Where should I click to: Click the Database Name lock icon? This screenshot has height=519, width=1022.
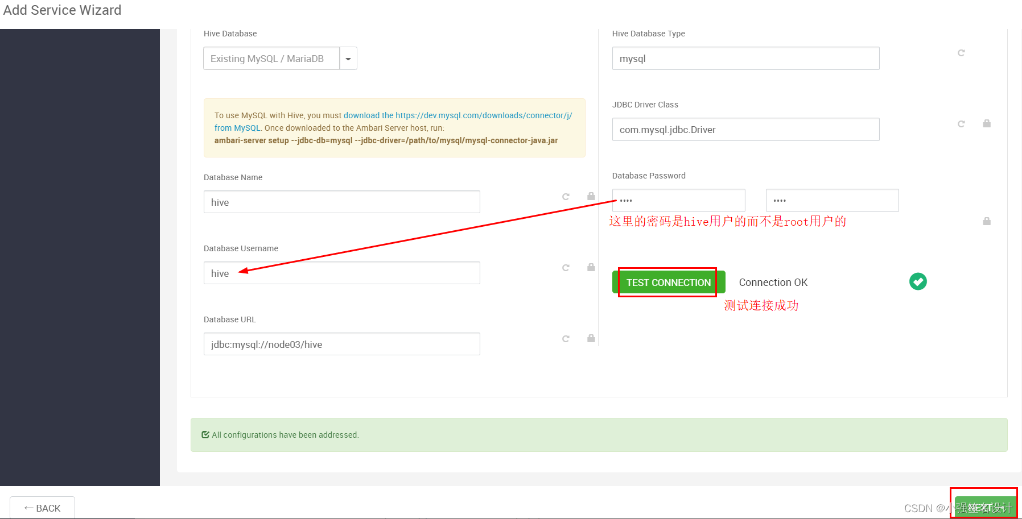591,196
